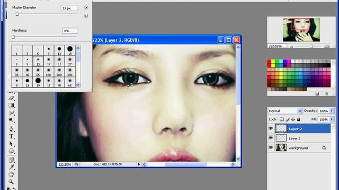
Task: Open the Fill slider arrow
Action: click(x=332, y=119)
